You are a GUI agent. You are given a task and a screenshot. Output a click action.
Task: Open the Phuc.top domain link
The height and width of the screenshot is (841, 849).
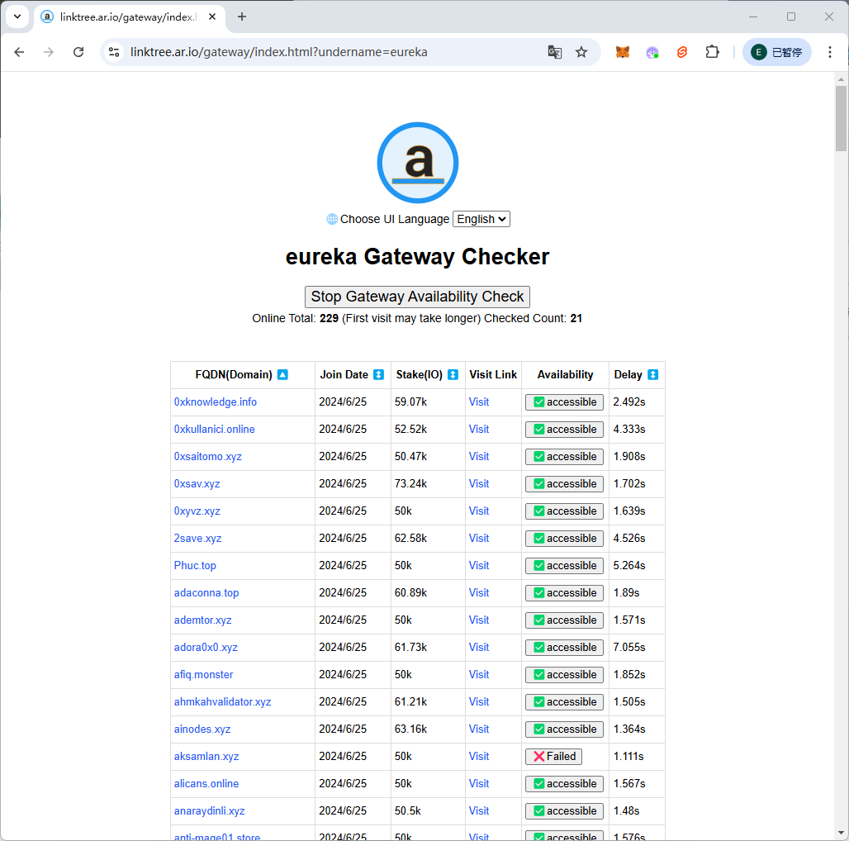(x=194, y=565)
